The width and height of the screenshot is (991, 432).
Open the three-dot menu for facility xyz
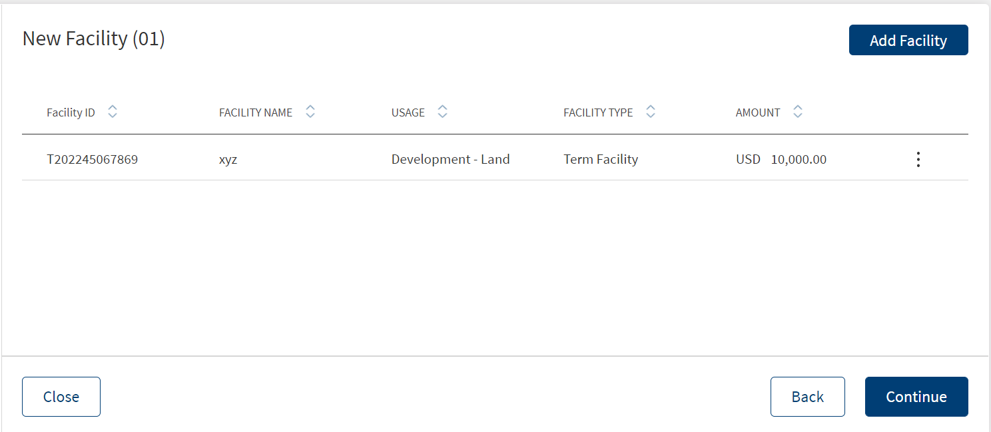click(918, 160)
